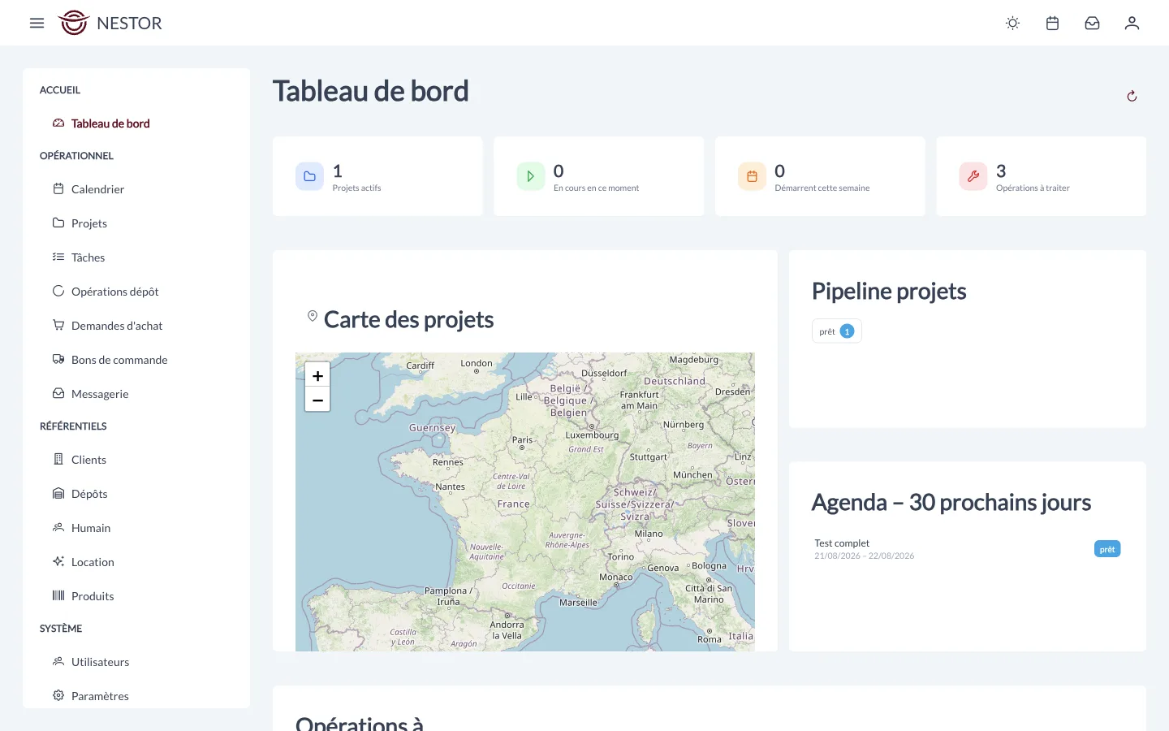Open the inbox icon in header

point(1092,23)
